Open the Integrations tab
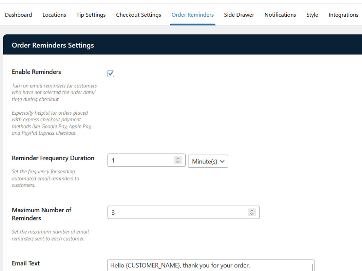Viewport: 362px width, 271px height. click(343, 15)
